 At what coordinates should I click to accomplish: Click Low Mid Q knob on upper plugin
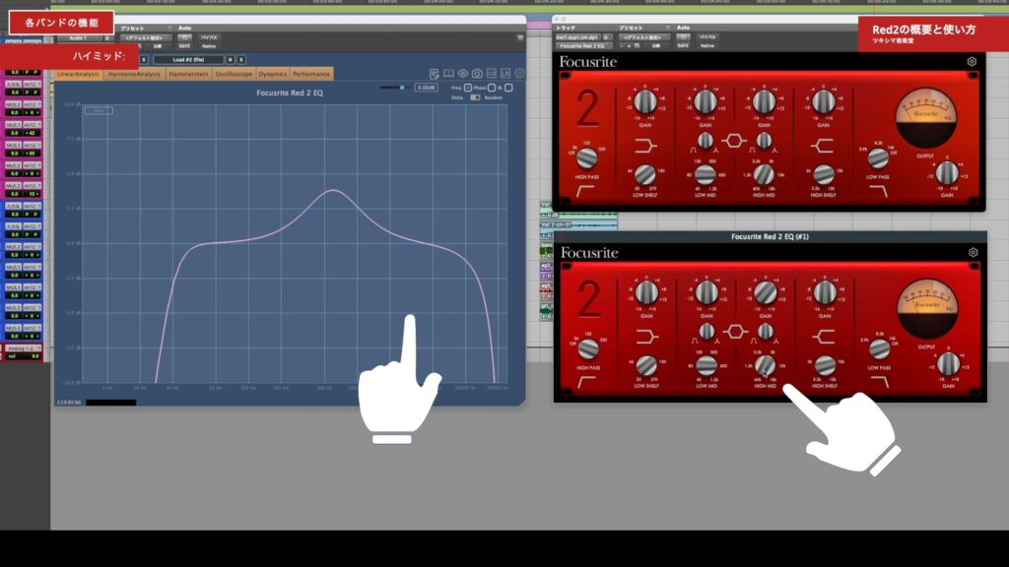706,140
